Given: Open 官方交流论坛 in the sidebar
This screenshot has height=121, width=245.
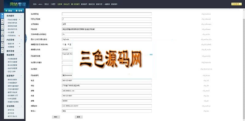Looking at the screenshot, I should (x=12, y=116).
